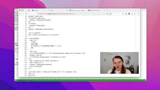Switch to the Conventional Commits tab
160x90 pixels.
[x=97, y=10]
